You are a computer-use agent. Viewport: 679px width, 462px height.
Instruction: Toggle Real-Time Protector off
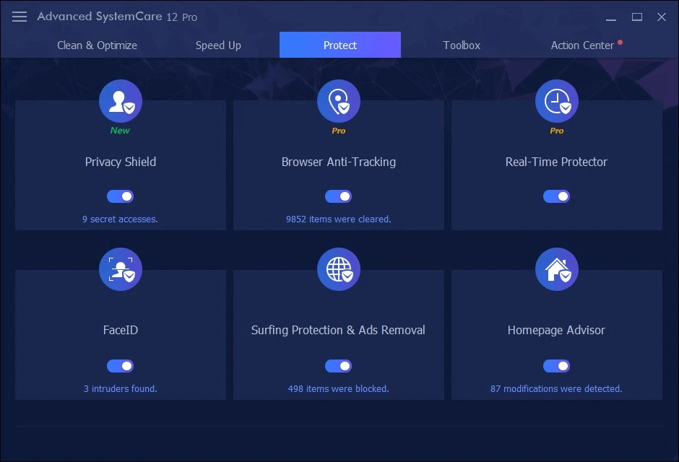(x=556, y=196)
